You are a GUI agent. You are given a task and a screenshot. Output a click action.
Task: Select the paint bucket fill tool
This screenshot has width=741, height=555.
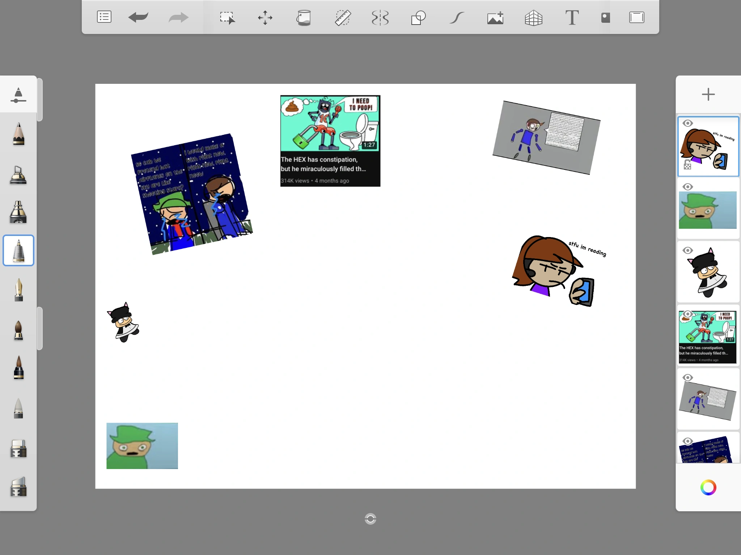pos(304,17)
